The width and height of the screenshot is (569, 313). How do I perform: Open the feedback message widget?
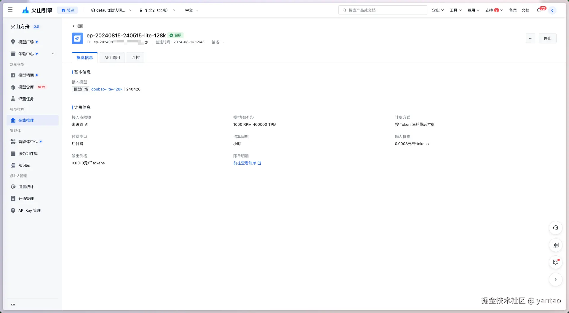pos(556,262)
